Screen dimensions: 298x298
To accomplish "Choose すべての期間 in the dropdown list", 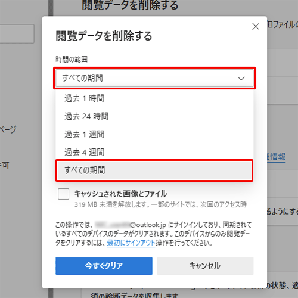I will tap(154, 170).
